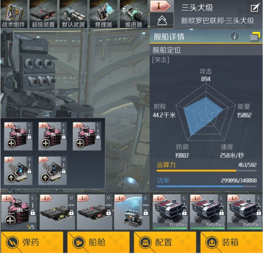Open the 船舱 cabin button
The width and height of the screenshot is (263, 254).
coord(98,243)
